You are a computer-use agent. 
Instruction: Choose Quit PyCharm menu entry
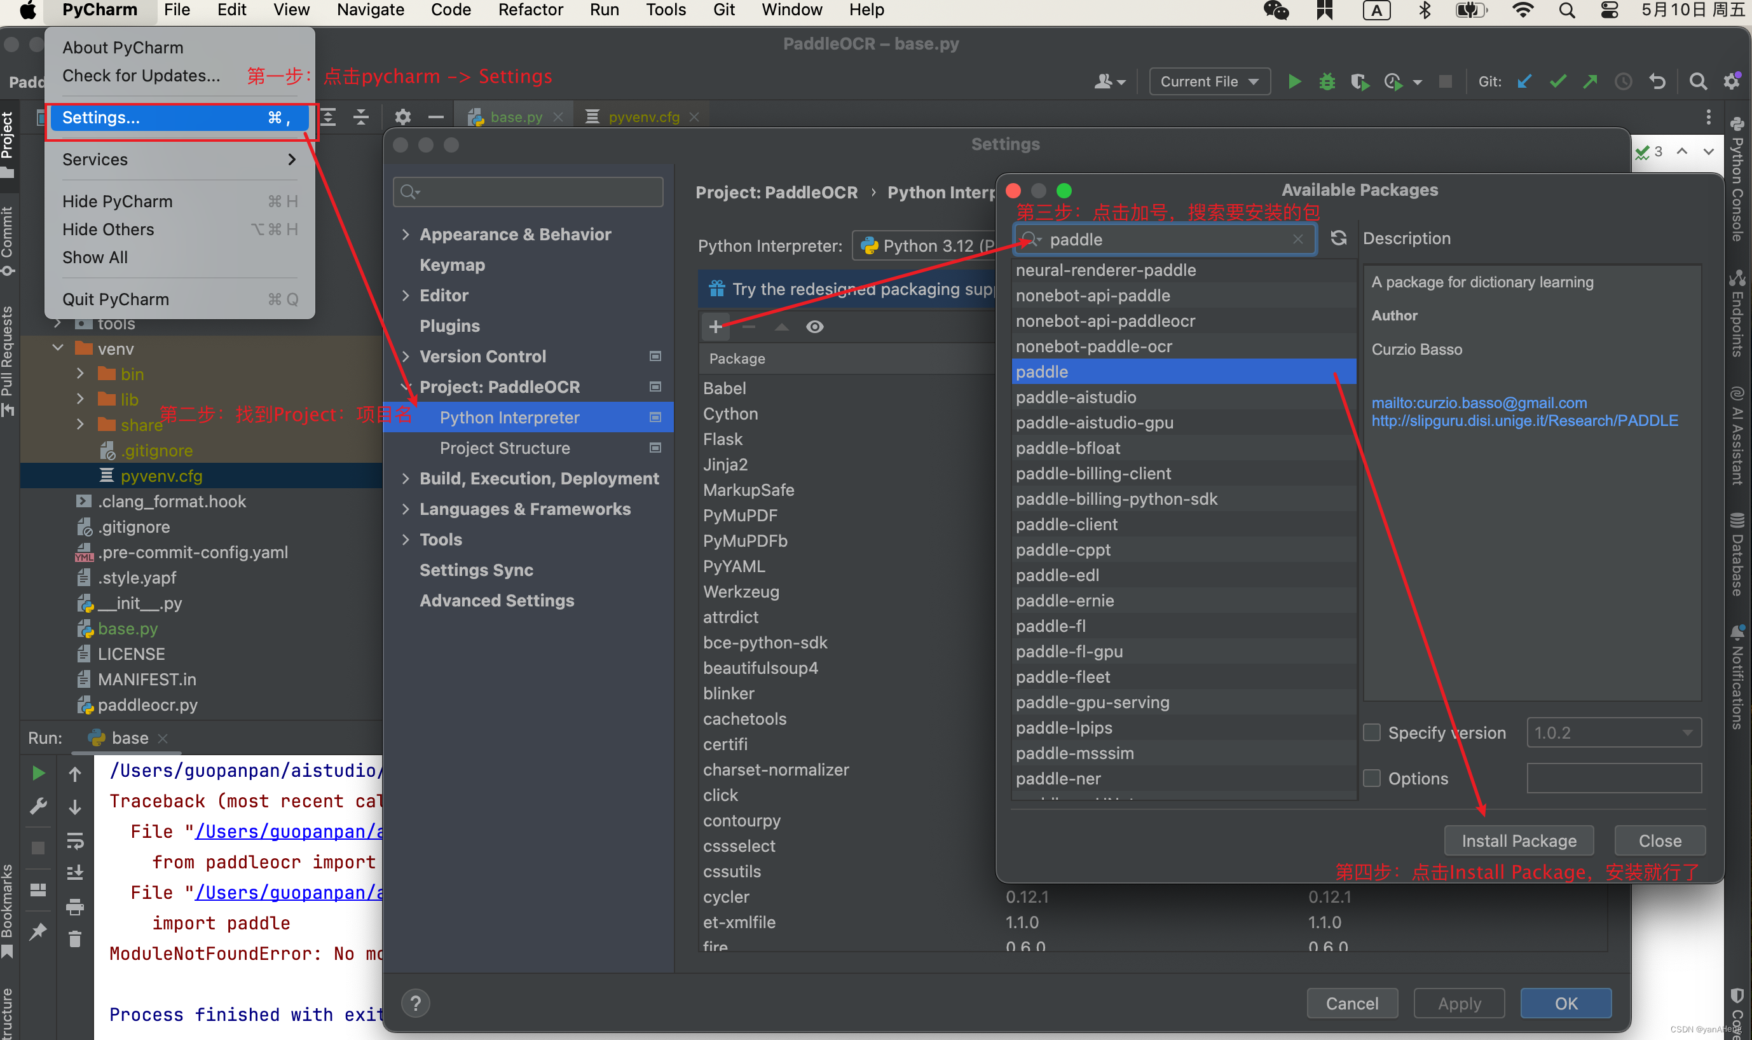click(178, 299)
